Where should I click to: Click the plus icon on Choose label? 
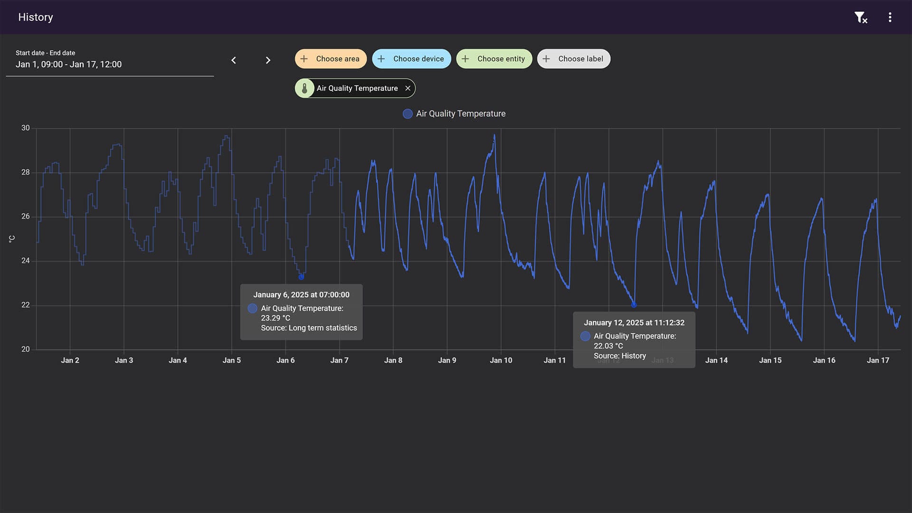545,58
